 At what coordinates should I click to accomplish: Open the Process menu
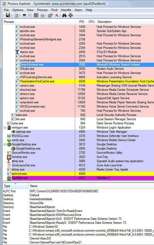42,10
